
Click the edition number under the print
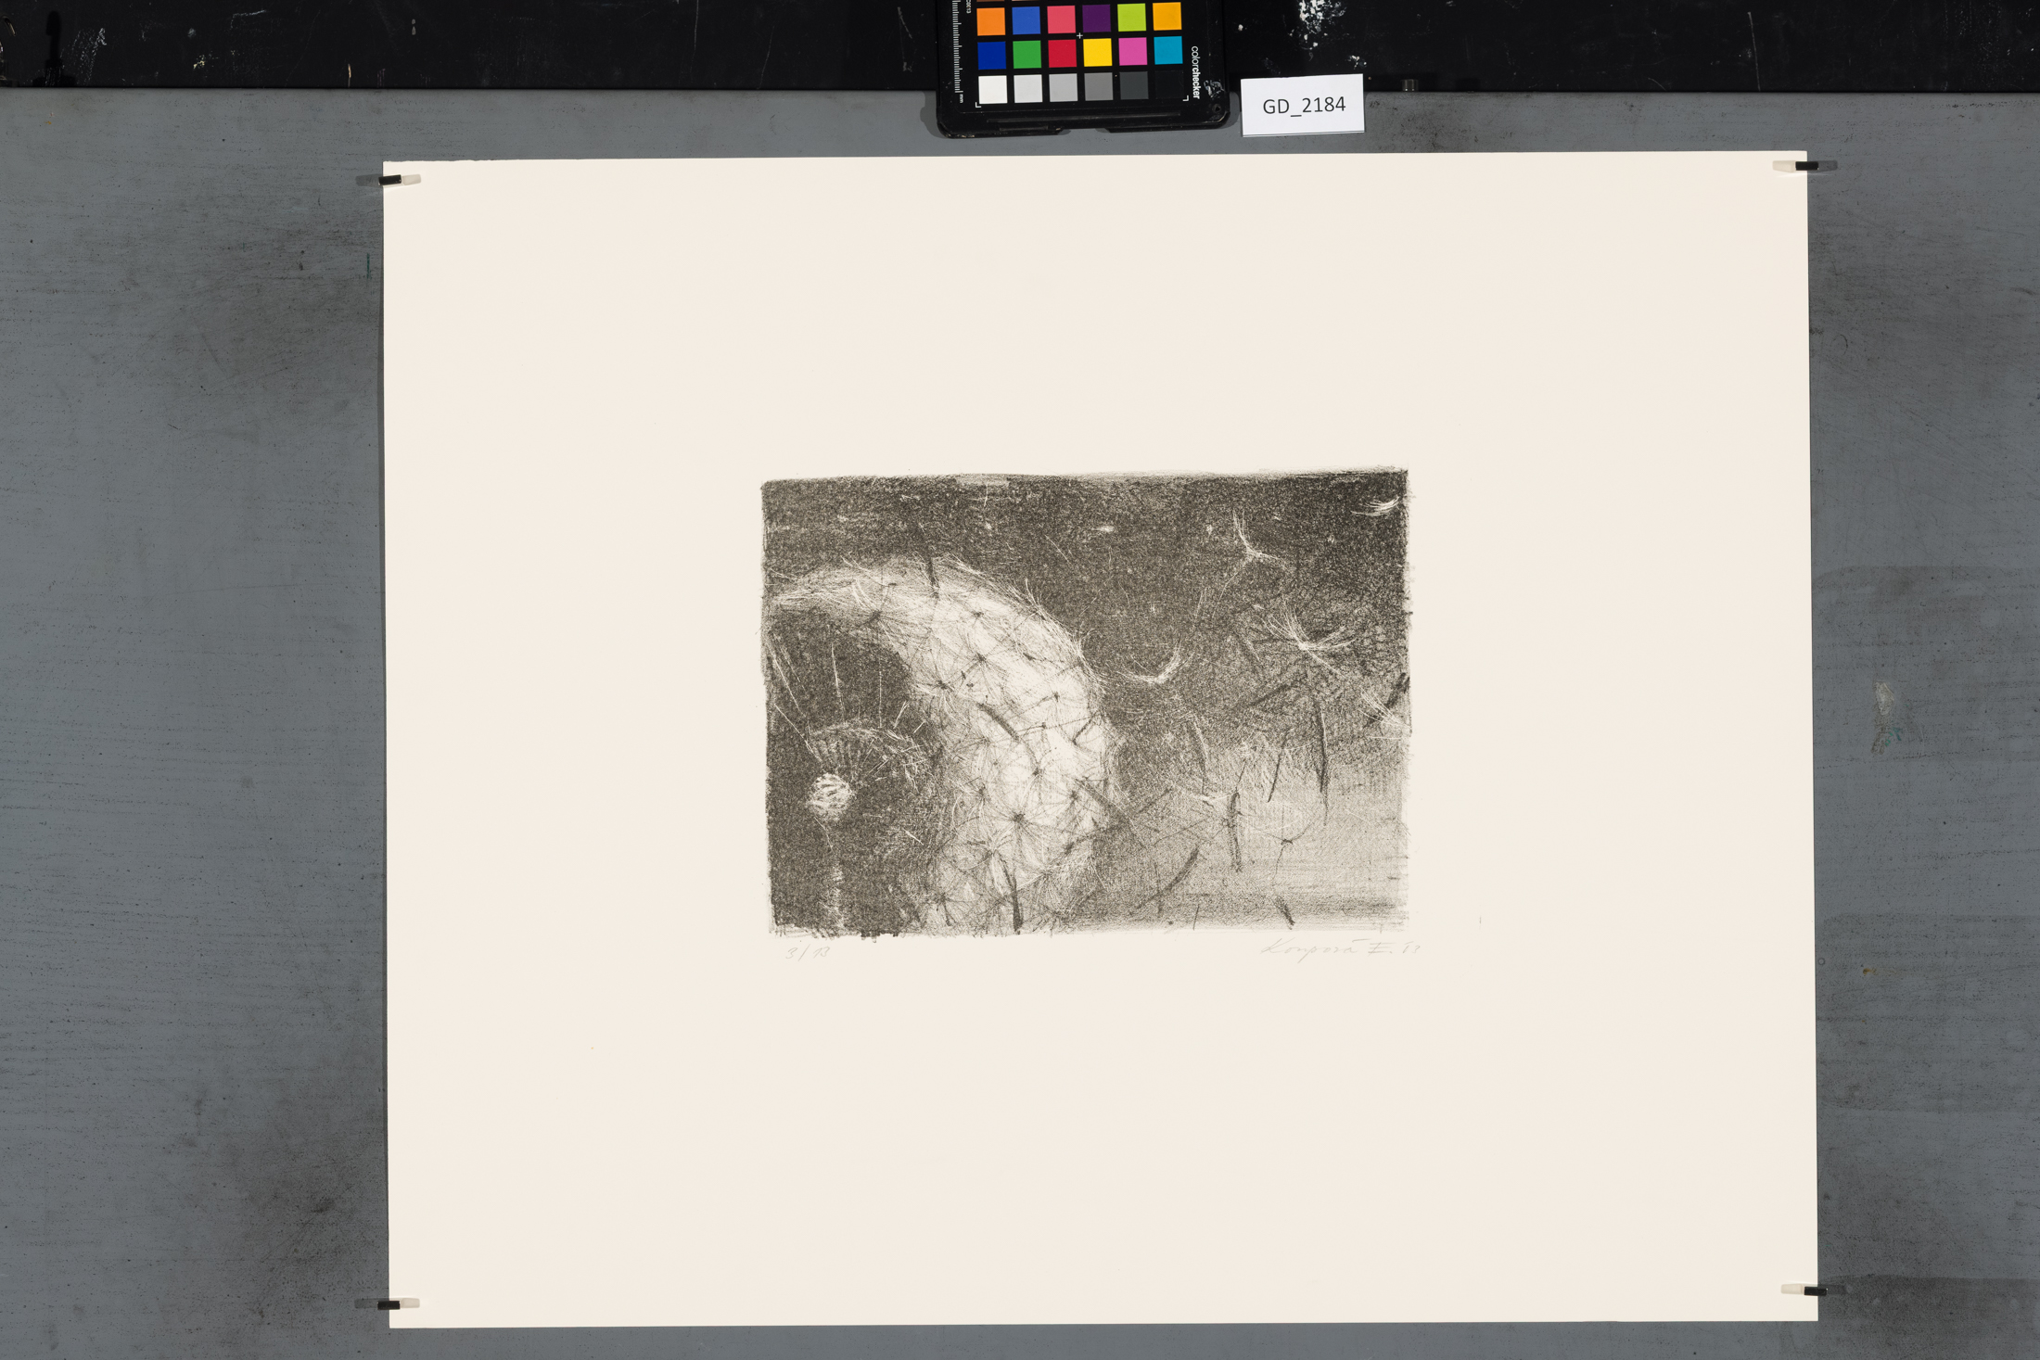(807, 952)
